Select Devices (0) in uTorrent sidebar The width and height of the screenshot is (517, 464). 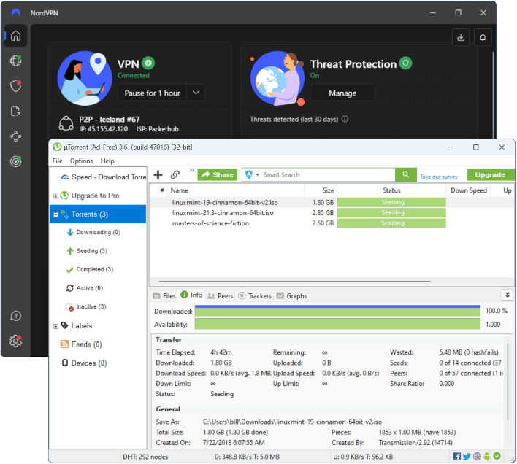pos(84,363)
